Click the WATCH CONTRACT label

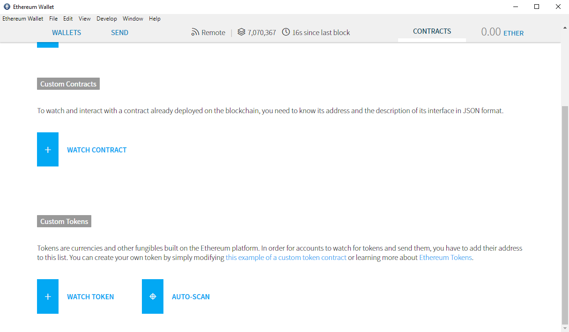click(97, 150)
